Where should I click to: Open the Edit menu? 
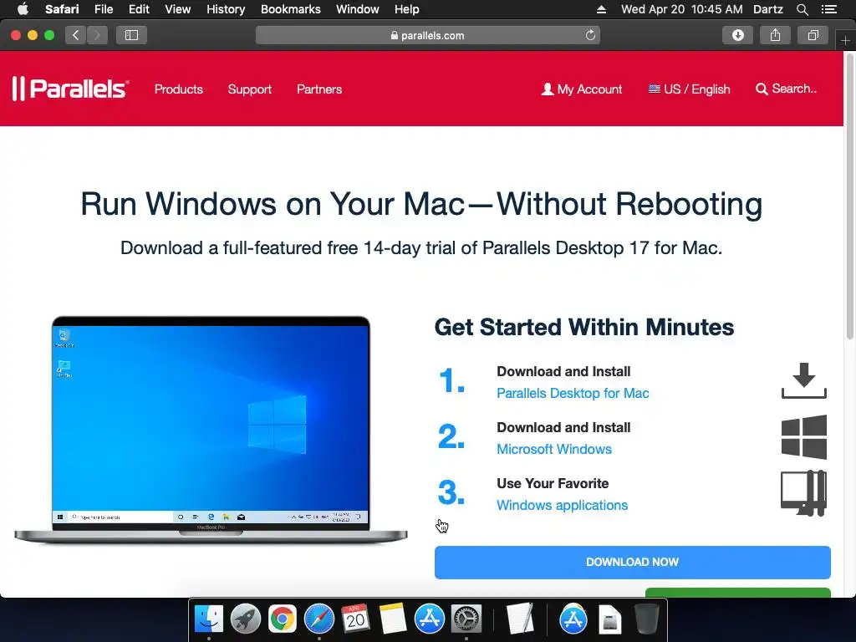pyautogui.click(x=139, y=9)
